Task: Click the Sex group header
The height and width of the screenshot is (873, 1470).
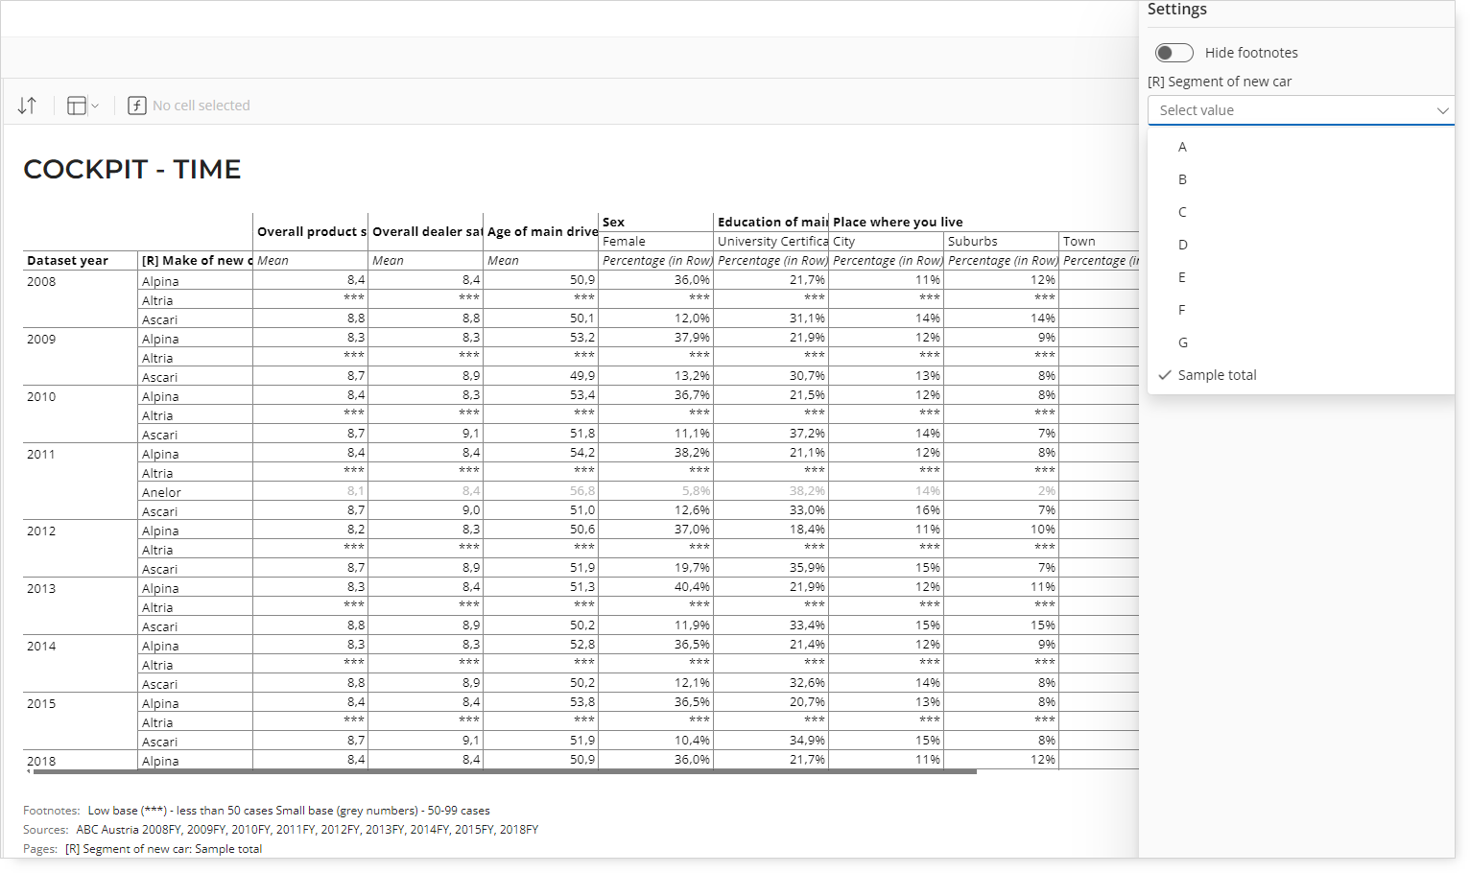Action: tap(656, 223)
